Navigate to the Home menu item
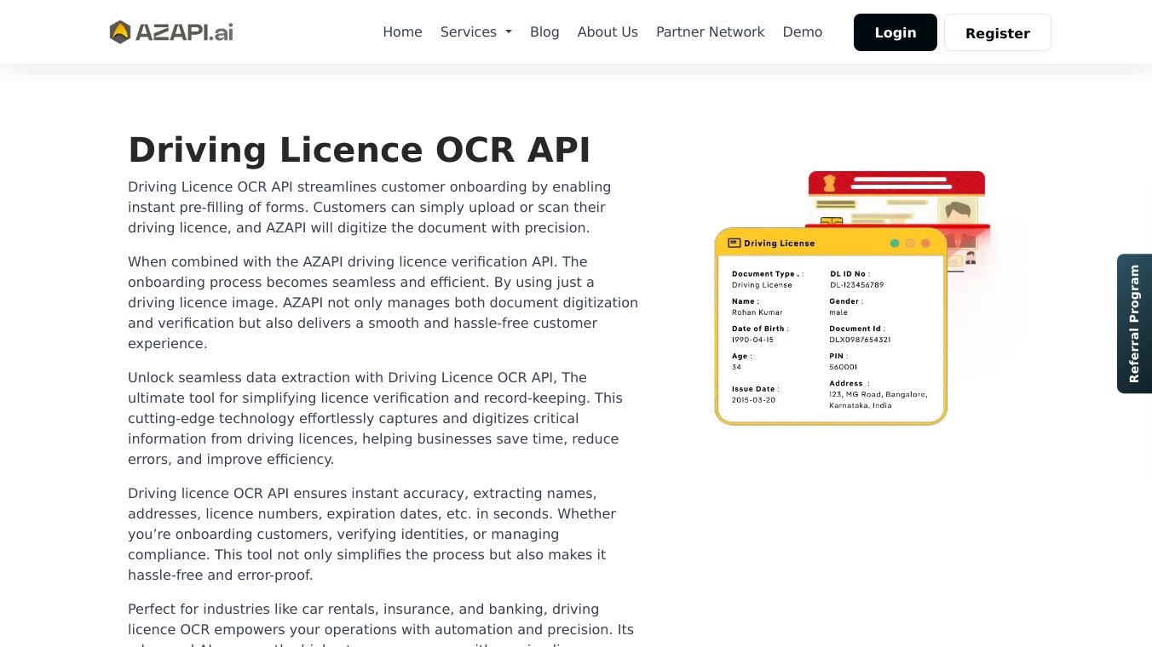Viewport: 1152px width, 647px height. [402, 31]
